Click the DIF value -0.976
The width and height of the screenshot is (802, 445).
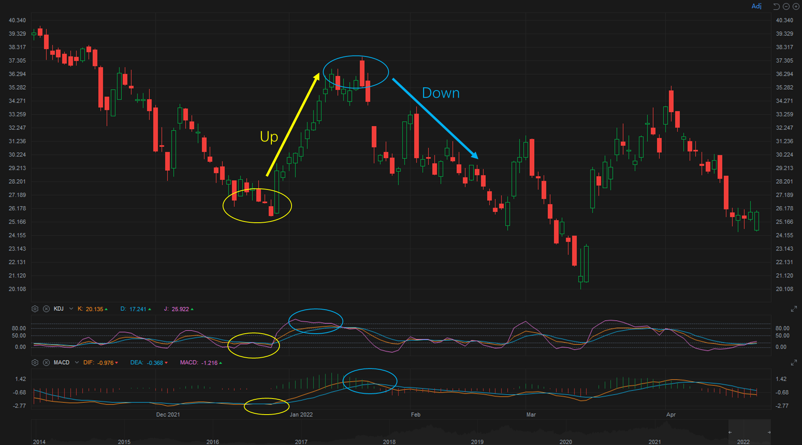click(x=105, y=363)
